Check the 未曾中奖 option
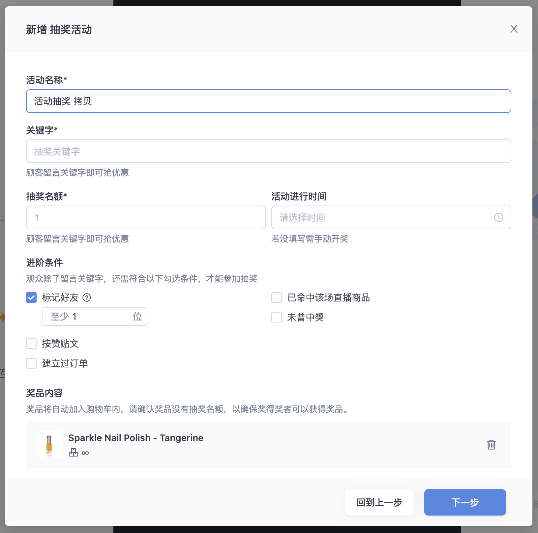 click(276, 317)
